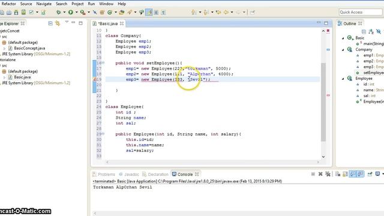Toggle Show Whitespace Characters button
Image resolution: width=384 pixels, height=216 pixels.
(163, 12)
